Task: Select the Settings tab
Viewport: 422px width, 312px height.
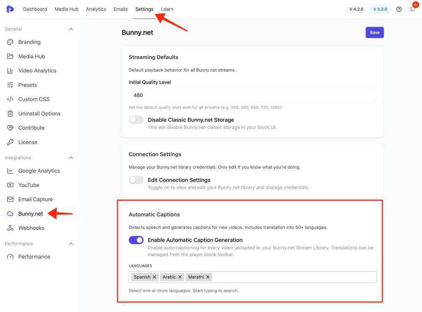Action: [x=144, y=9]
